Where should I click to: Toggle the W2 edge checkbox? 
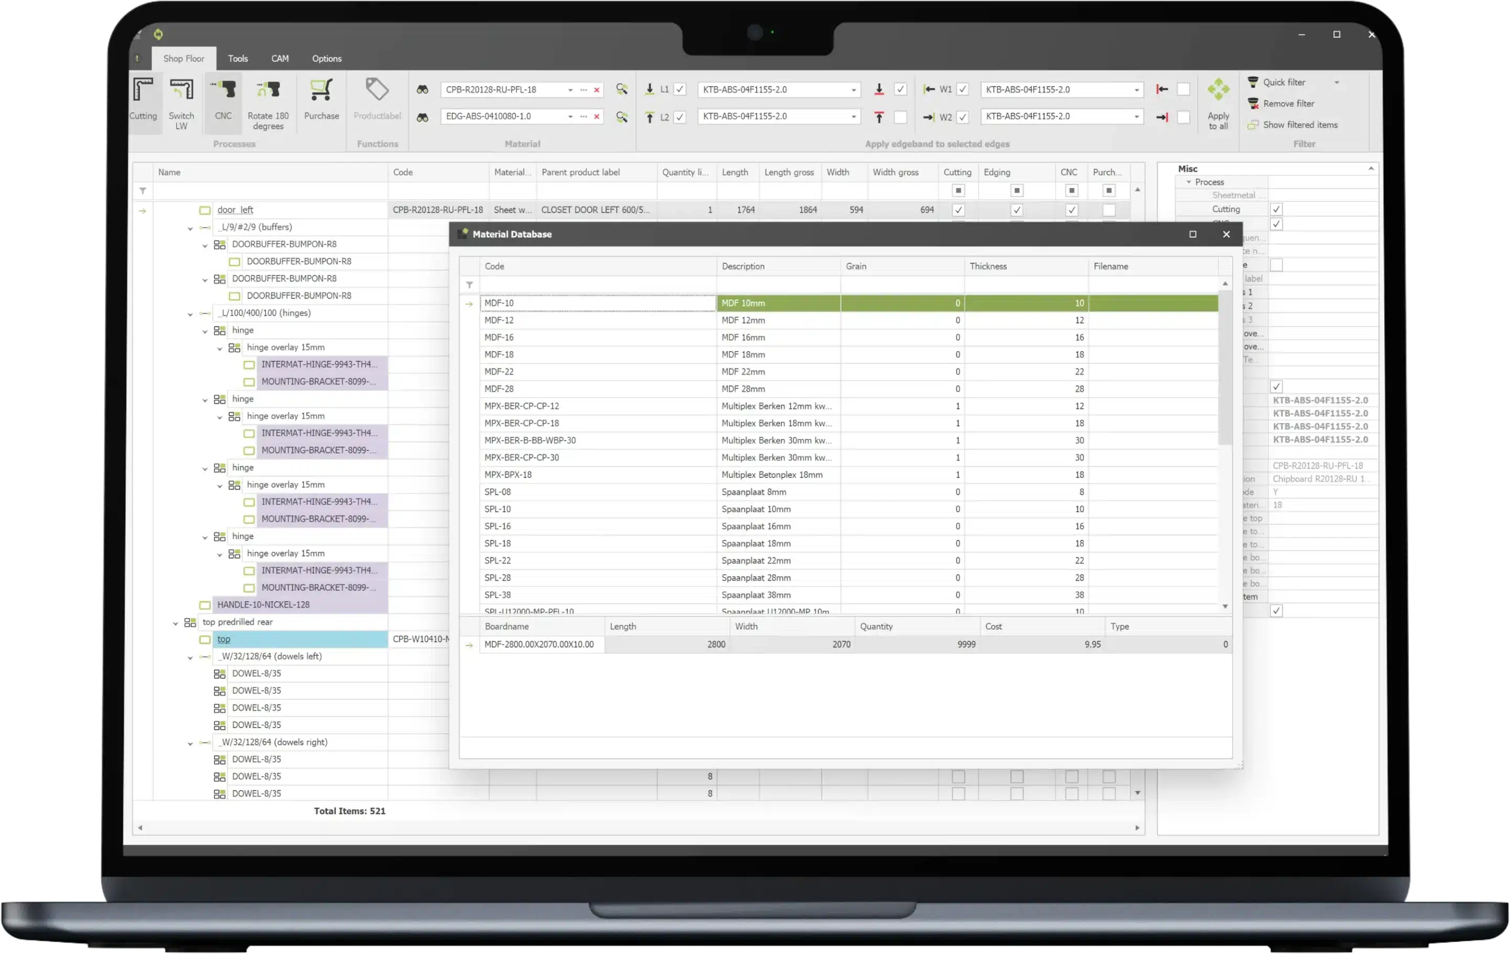pos(963,116)
